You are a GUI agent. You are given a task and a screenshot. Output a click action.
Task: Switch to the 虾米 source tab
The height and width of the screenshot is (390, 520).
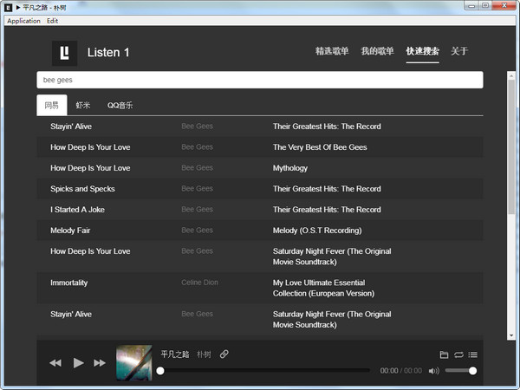pos(83,106)
